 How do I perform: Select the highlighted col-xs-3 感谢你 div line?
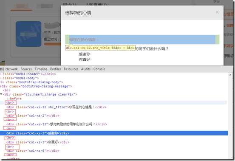tap(114, 133)
